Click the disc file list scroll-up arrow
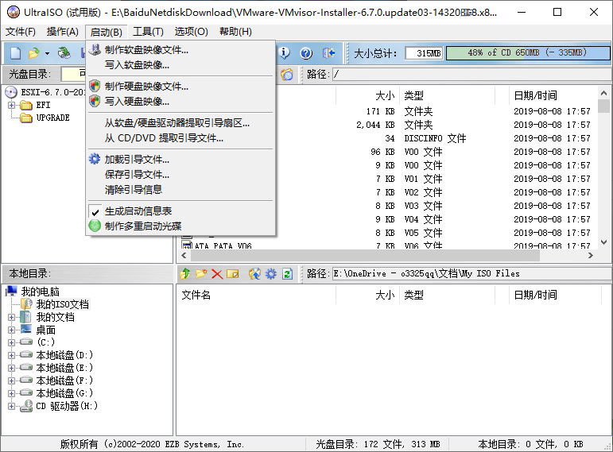The height and width of the screenshot is (452, 613). tap(604, 93)
